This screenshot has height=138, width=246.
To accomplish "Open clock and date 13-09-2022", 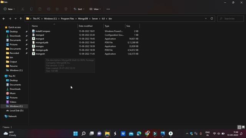I will (233, 134).
